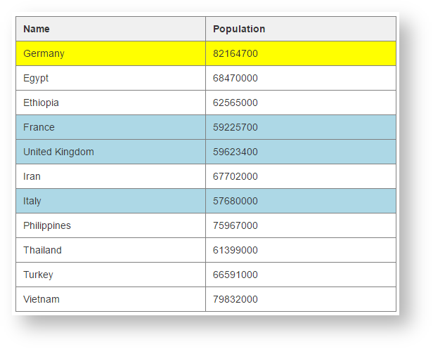Select the Iran name cell
The width and height of the screenshot is (433, 349).
pyautogui.click(x=32, y=176)
